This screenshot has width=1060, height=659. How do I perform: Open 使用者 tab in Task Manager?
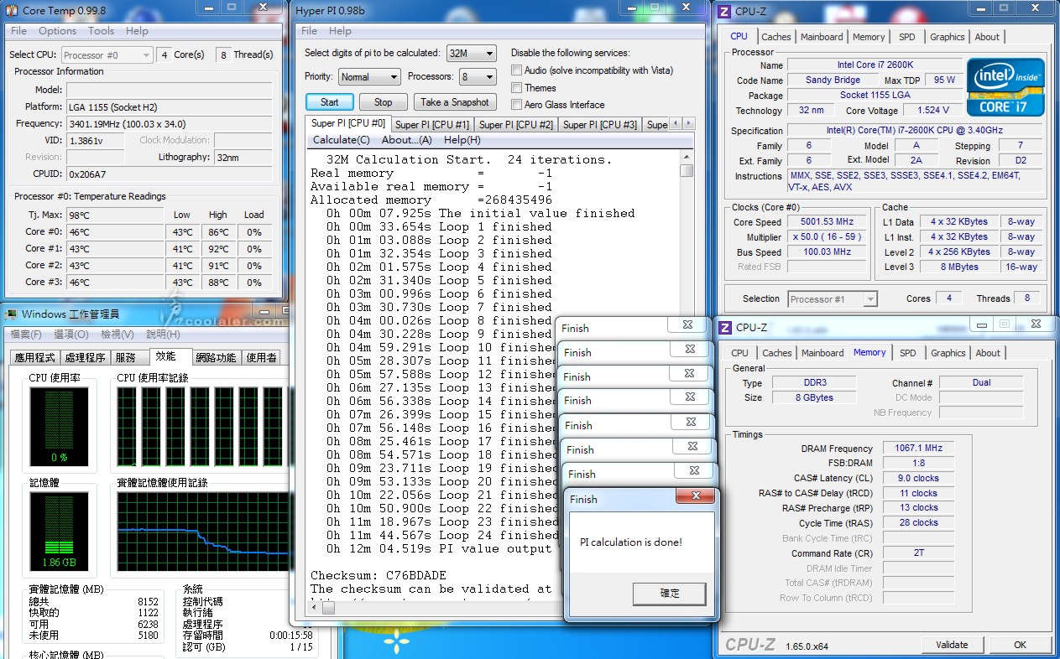click(261, 357)
